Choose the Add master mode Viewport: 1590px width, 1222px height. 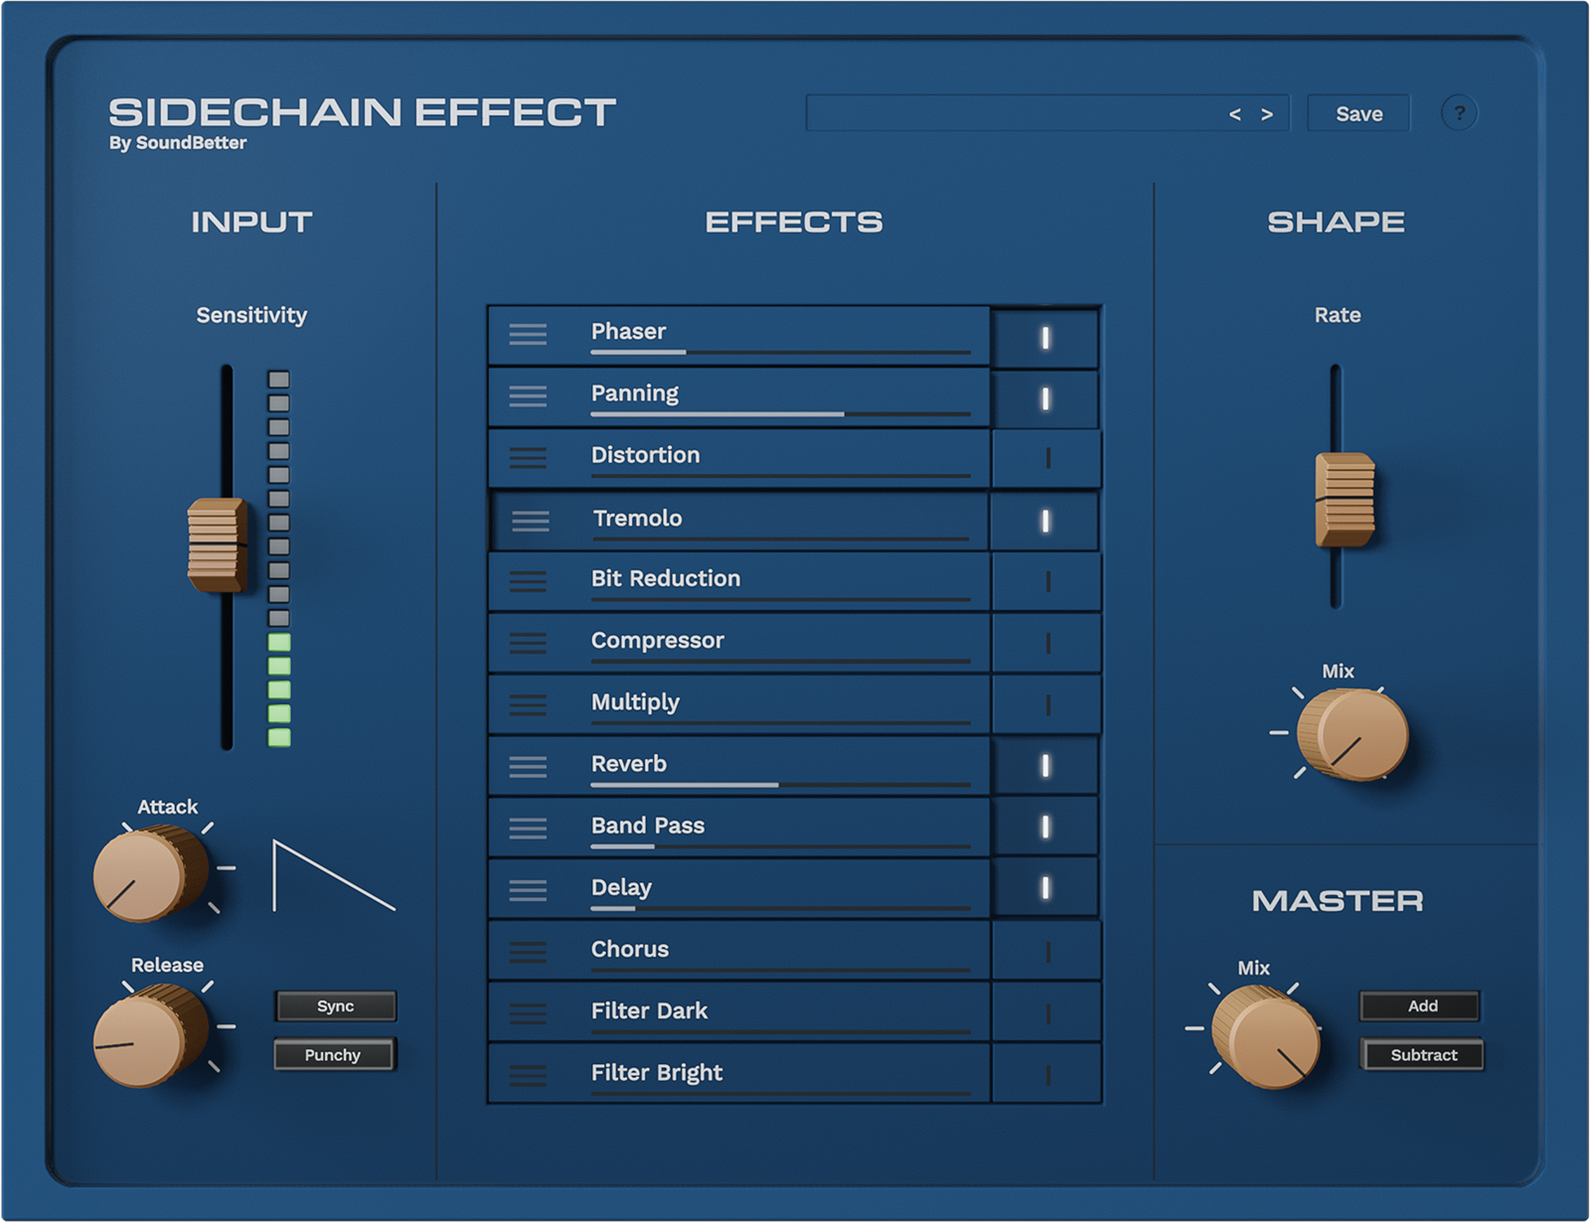[x=1421, y=1006]
